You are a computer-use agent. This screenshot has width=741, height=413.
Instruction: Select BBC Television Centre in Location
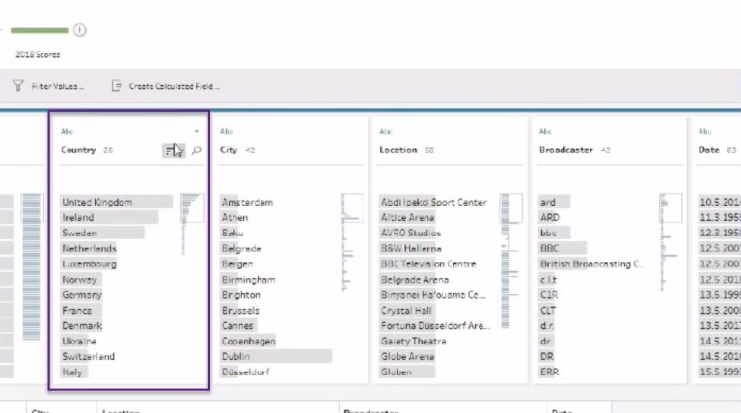427,264
